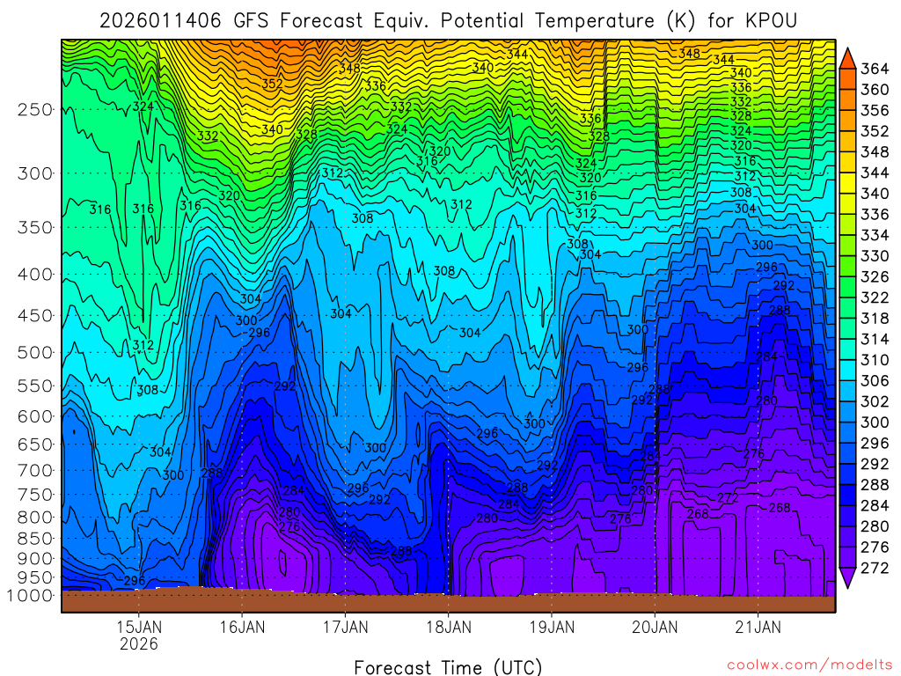The image size is (901, 676).
Task: Click the 330 value on the colorbar scale
Action: coord(875,256)
